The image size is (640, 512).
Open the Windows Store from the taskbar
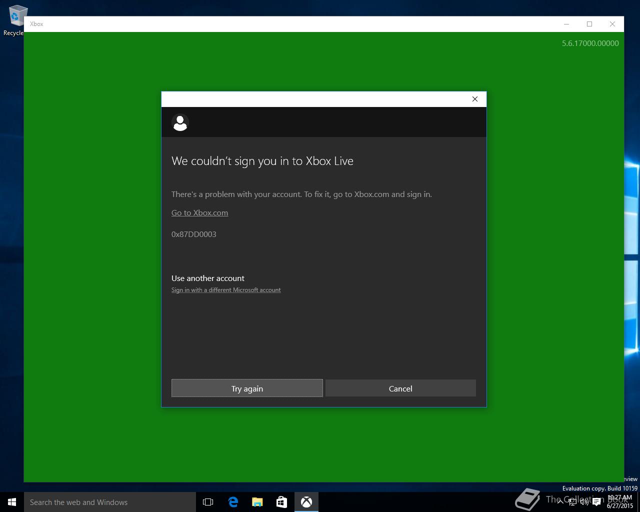pos(282,502)
